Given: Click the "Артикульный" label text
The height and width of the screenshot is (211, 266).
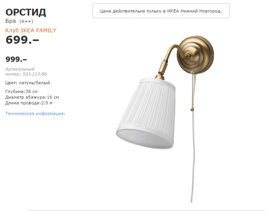Looking at the screenshot, I should tap(20, 69).
